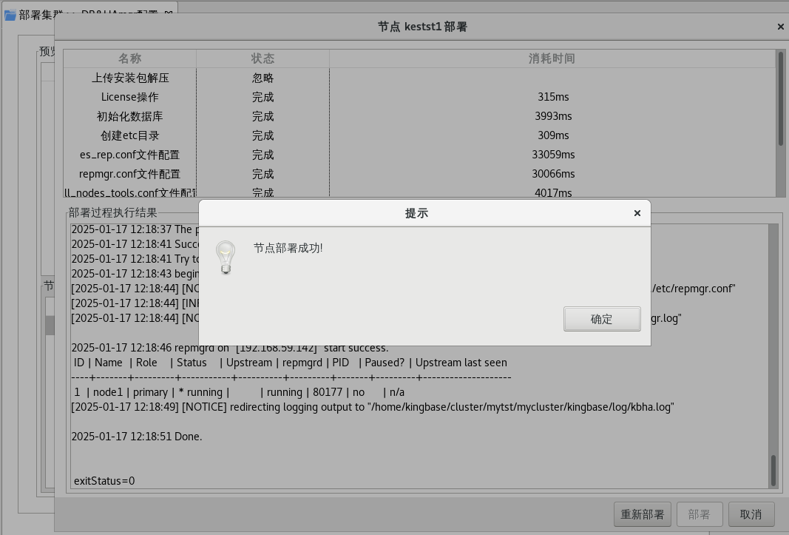Click the exitStatus=0 line in log
The height and width of the screenshot is (535, 789).
pos(104,481)
